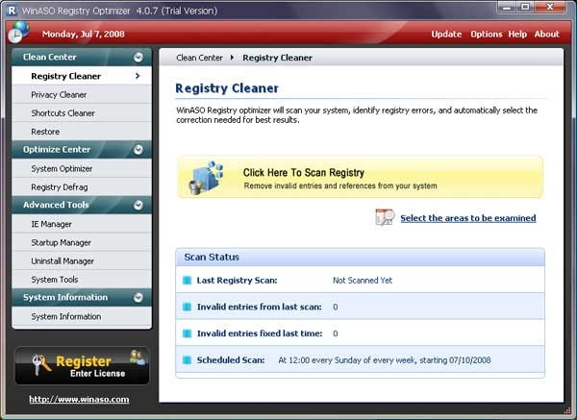Collapse the Optimize Center section
This screenshot has height=420, width=577.
tap(138, 150)
